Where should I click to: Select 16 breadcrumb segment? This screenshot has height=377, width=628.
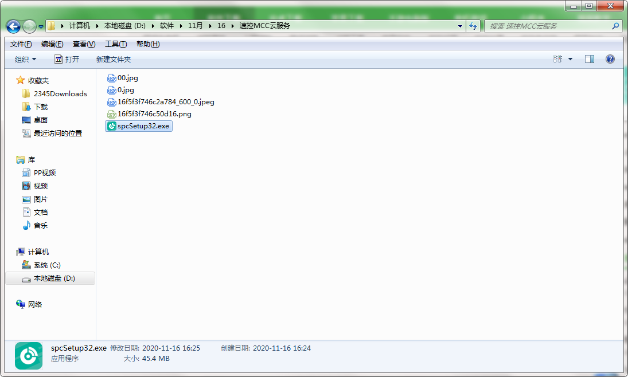click(221, 26)
